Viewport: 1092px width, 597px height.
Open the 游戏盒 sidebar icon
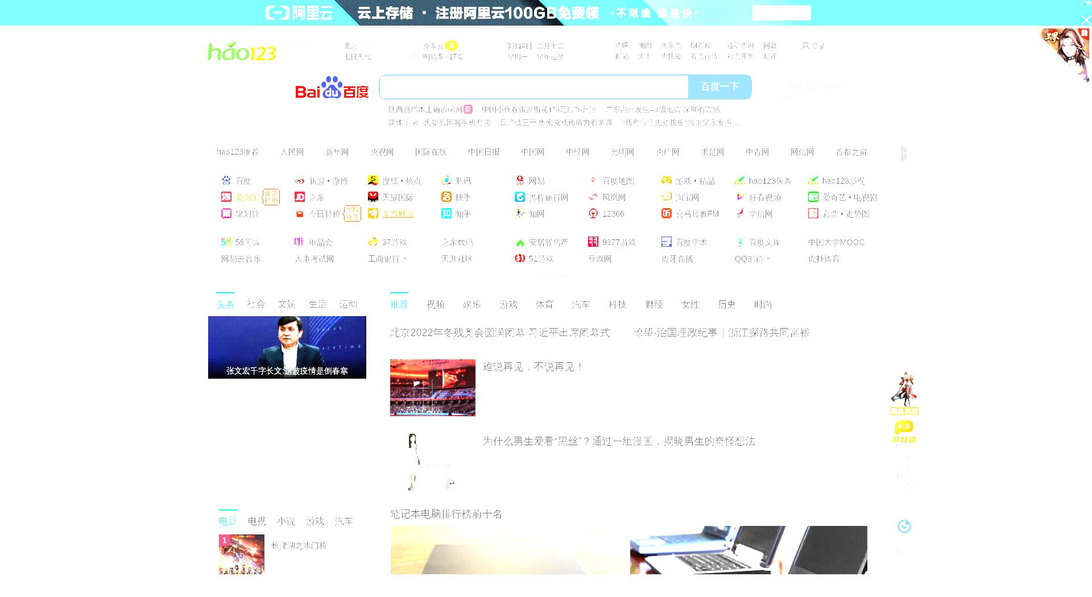[904, 432]
